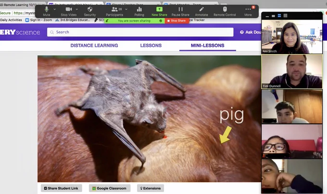Click 'You are screen sharing' status bar

click(x=134, y=21)
